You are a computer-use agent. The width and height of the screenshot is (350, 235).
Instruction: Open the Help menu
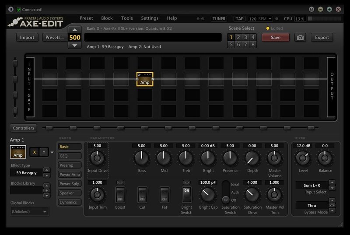[x=172, y=18]
